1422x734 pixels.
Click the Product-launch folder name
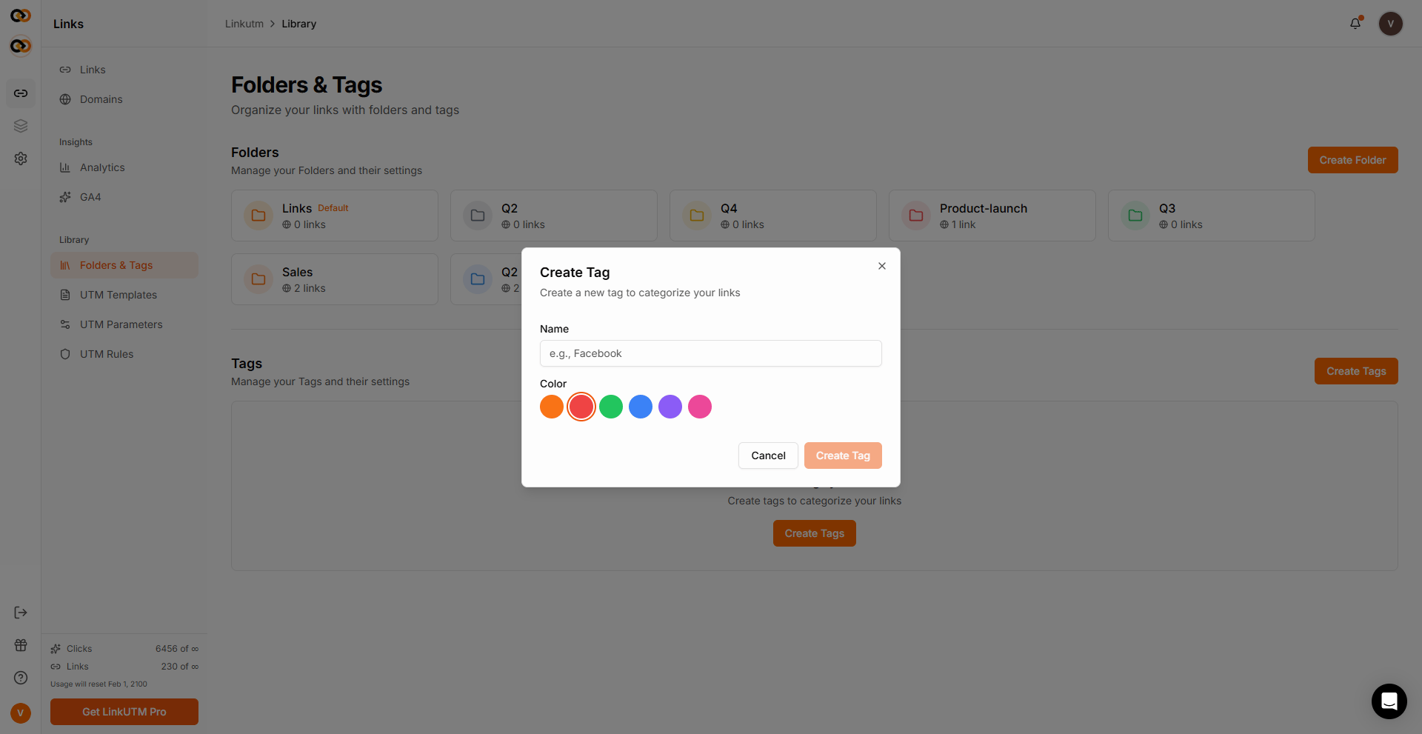[984, 208]
